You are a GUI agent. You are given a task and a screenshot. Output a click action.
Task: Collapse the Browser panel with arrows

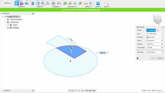tap(2, 13)
